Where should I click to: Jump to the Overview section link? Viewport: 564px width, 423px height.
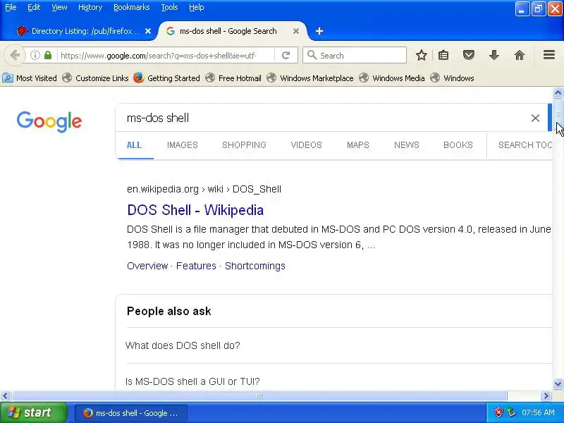point(147,266)
